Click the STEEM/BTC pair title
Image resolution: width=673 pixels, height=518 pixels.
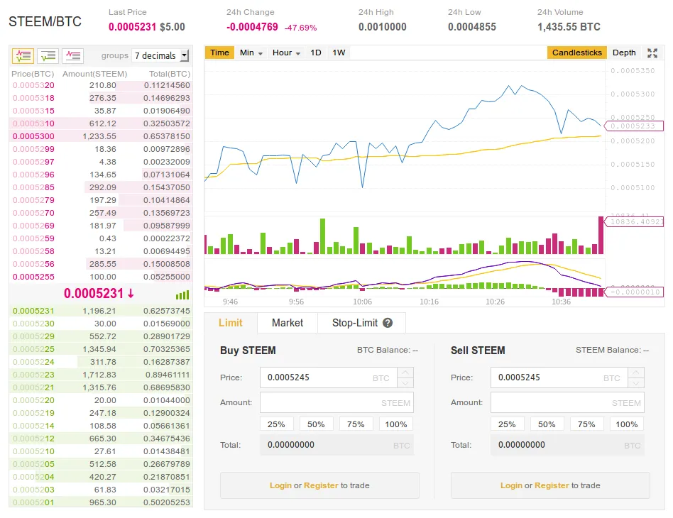tap(45, 22)
